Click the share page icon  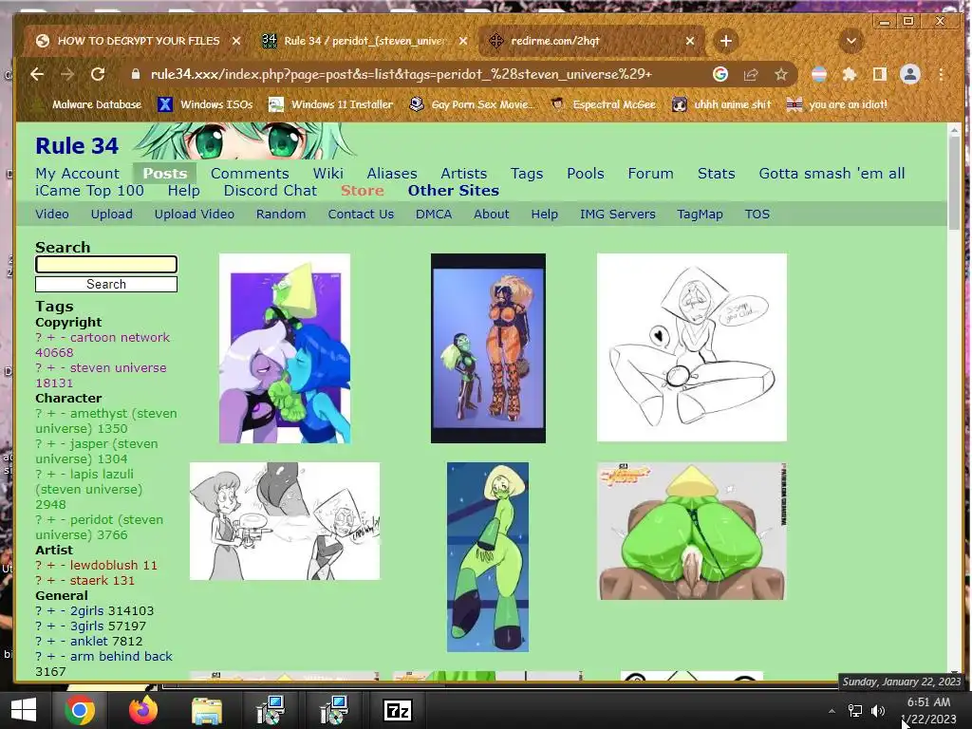[751, 74]
